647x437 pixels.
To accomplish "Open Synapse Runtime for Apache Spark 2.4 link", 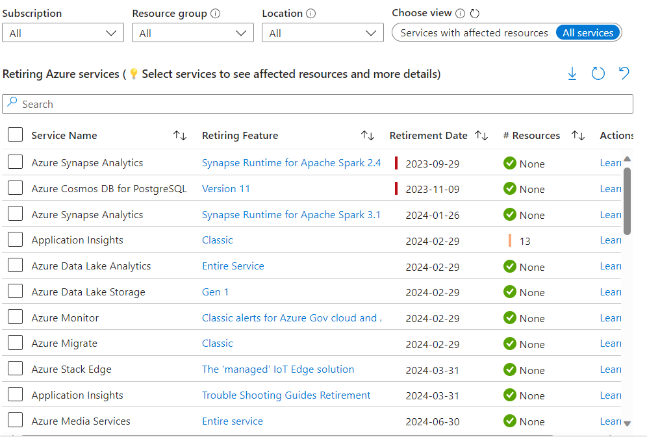I will (291, 163).
